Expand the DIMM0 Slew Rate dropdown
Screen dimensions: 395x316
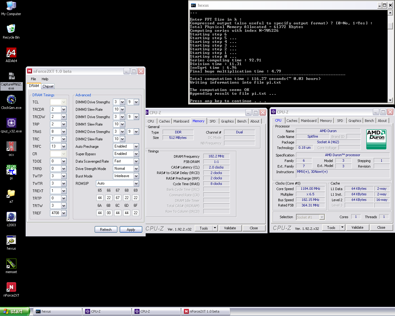pyautogui.click(x=122, y=109)
